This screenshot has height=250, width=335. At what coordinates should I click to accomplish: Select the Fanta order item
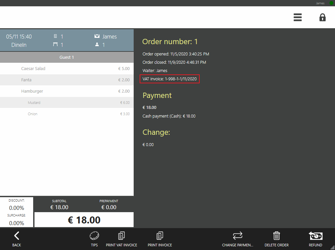67,80
